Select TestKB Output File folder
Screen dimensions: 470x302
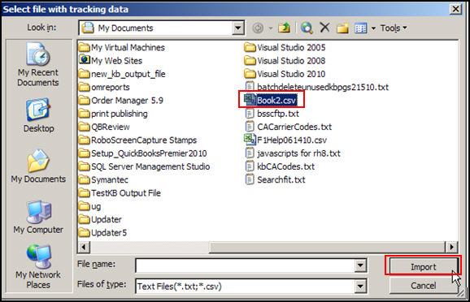click(x=120, y=192)
